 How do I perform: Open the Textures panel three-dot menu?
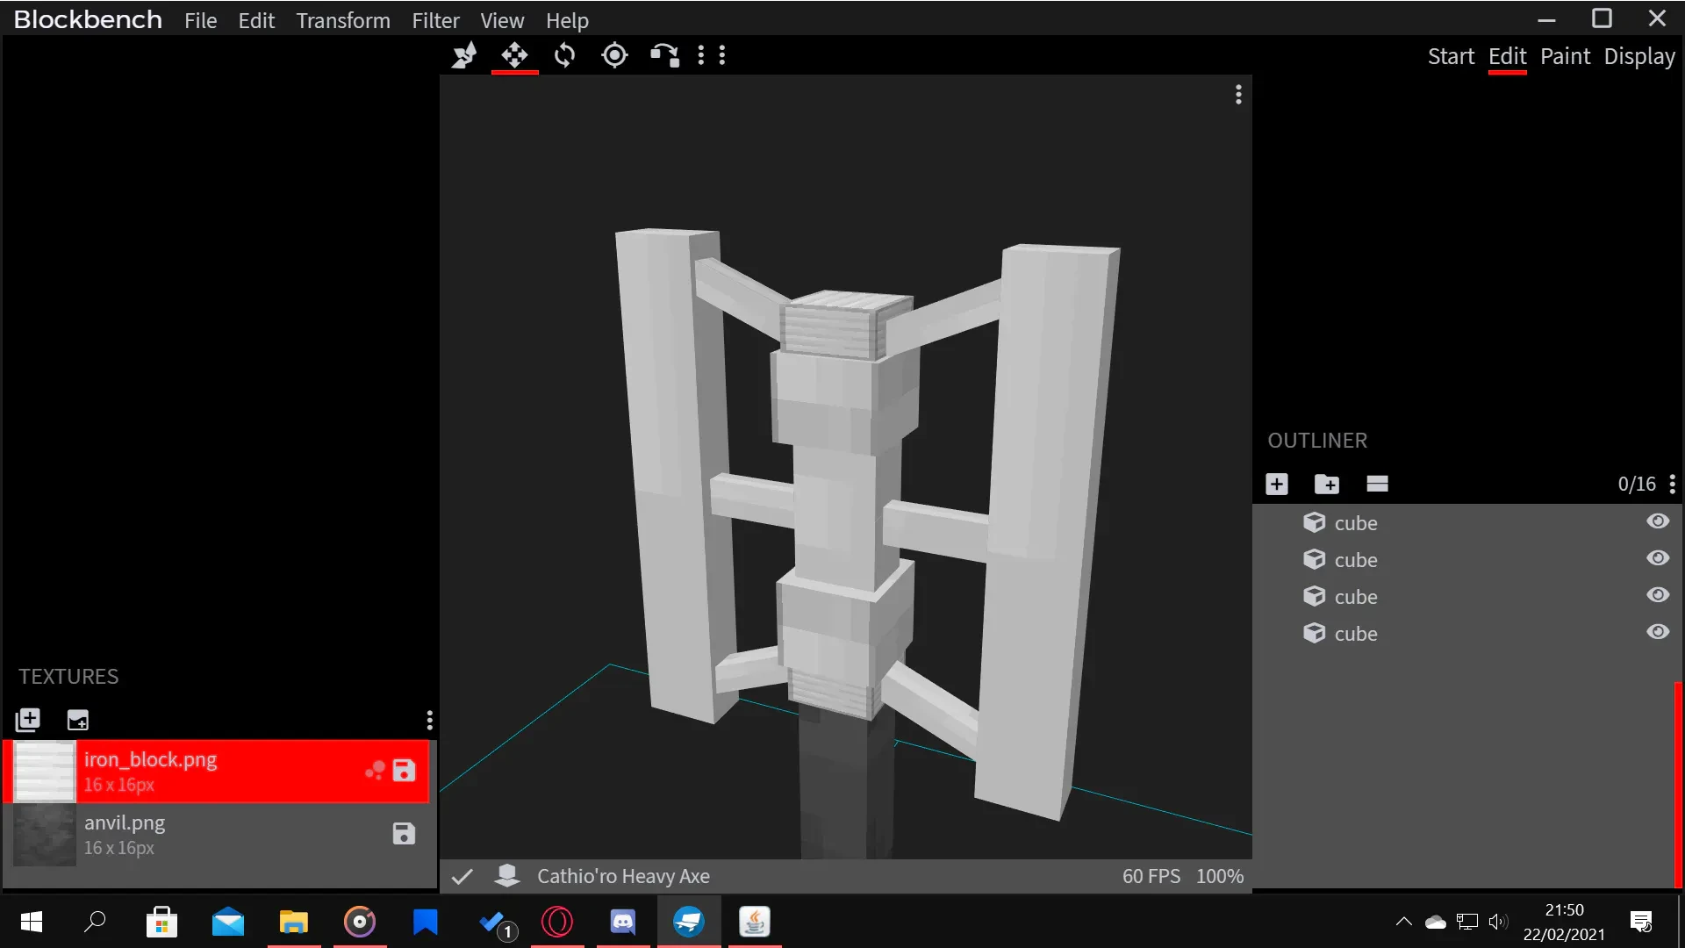pyautogui.click(x=429, y=721)
